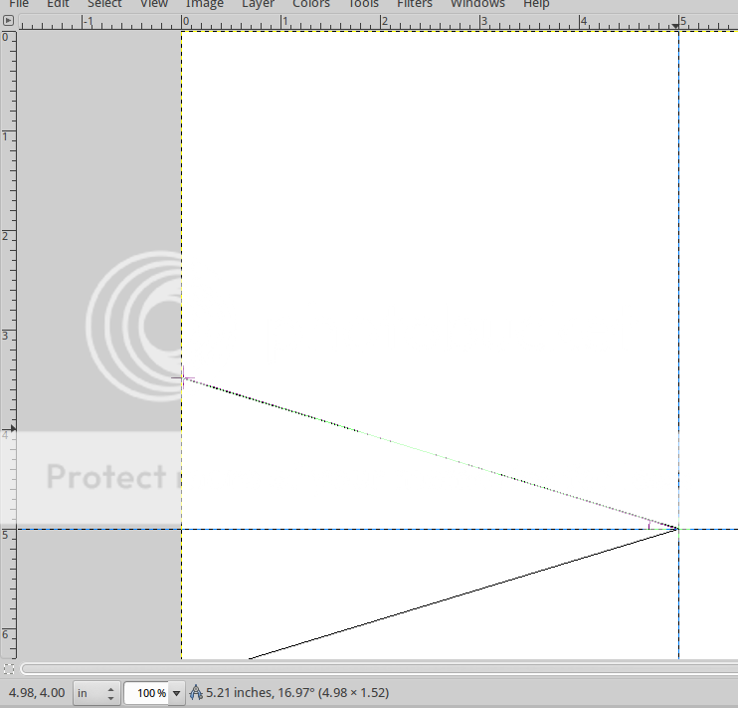Click the horizontal scrollbar below the canvas

click(x=378, y=668)
